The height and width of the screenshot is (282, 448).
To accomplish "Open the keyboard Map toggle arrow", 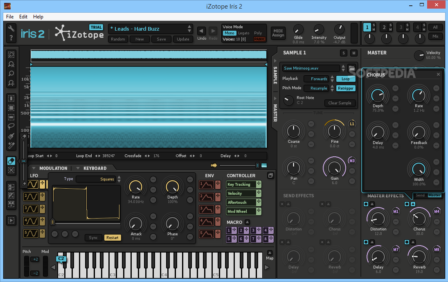I will tap(270, 253).
